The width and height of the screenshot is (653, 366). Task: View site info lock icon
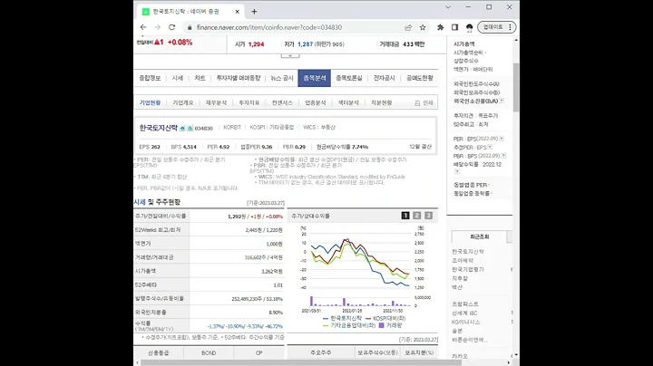click(x=190, y=27)
